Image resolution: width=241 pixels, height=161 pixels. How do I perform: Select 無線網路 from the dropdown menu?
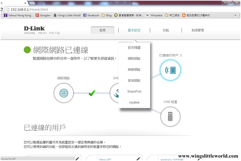pyautogui.click(x=134, y=70)
